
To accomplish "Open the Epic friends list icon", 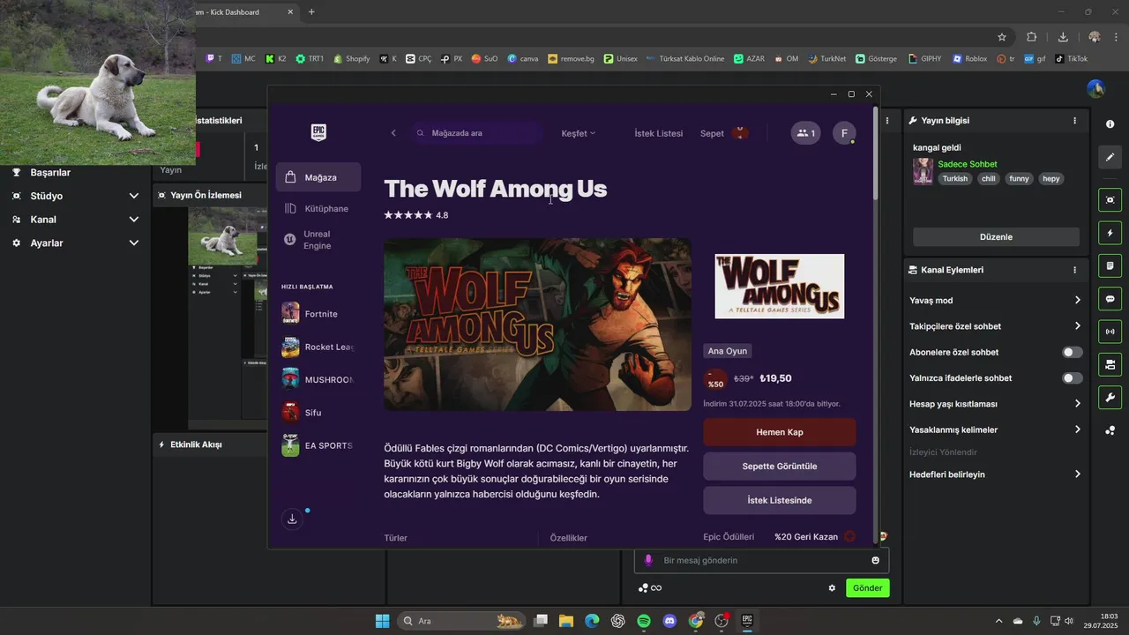I will pos(805,133).
